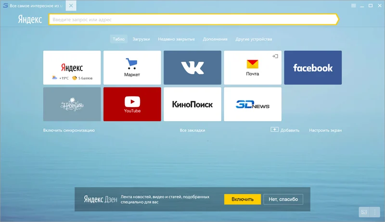Viewport: 385px width, 222px height.
Task: Click the Включить button for Яндекс Дзен
Action: tap(243, 199)
